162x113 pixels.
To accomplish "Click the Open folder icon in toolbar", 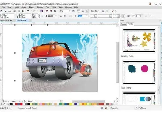I will click(x=1, y=11).
